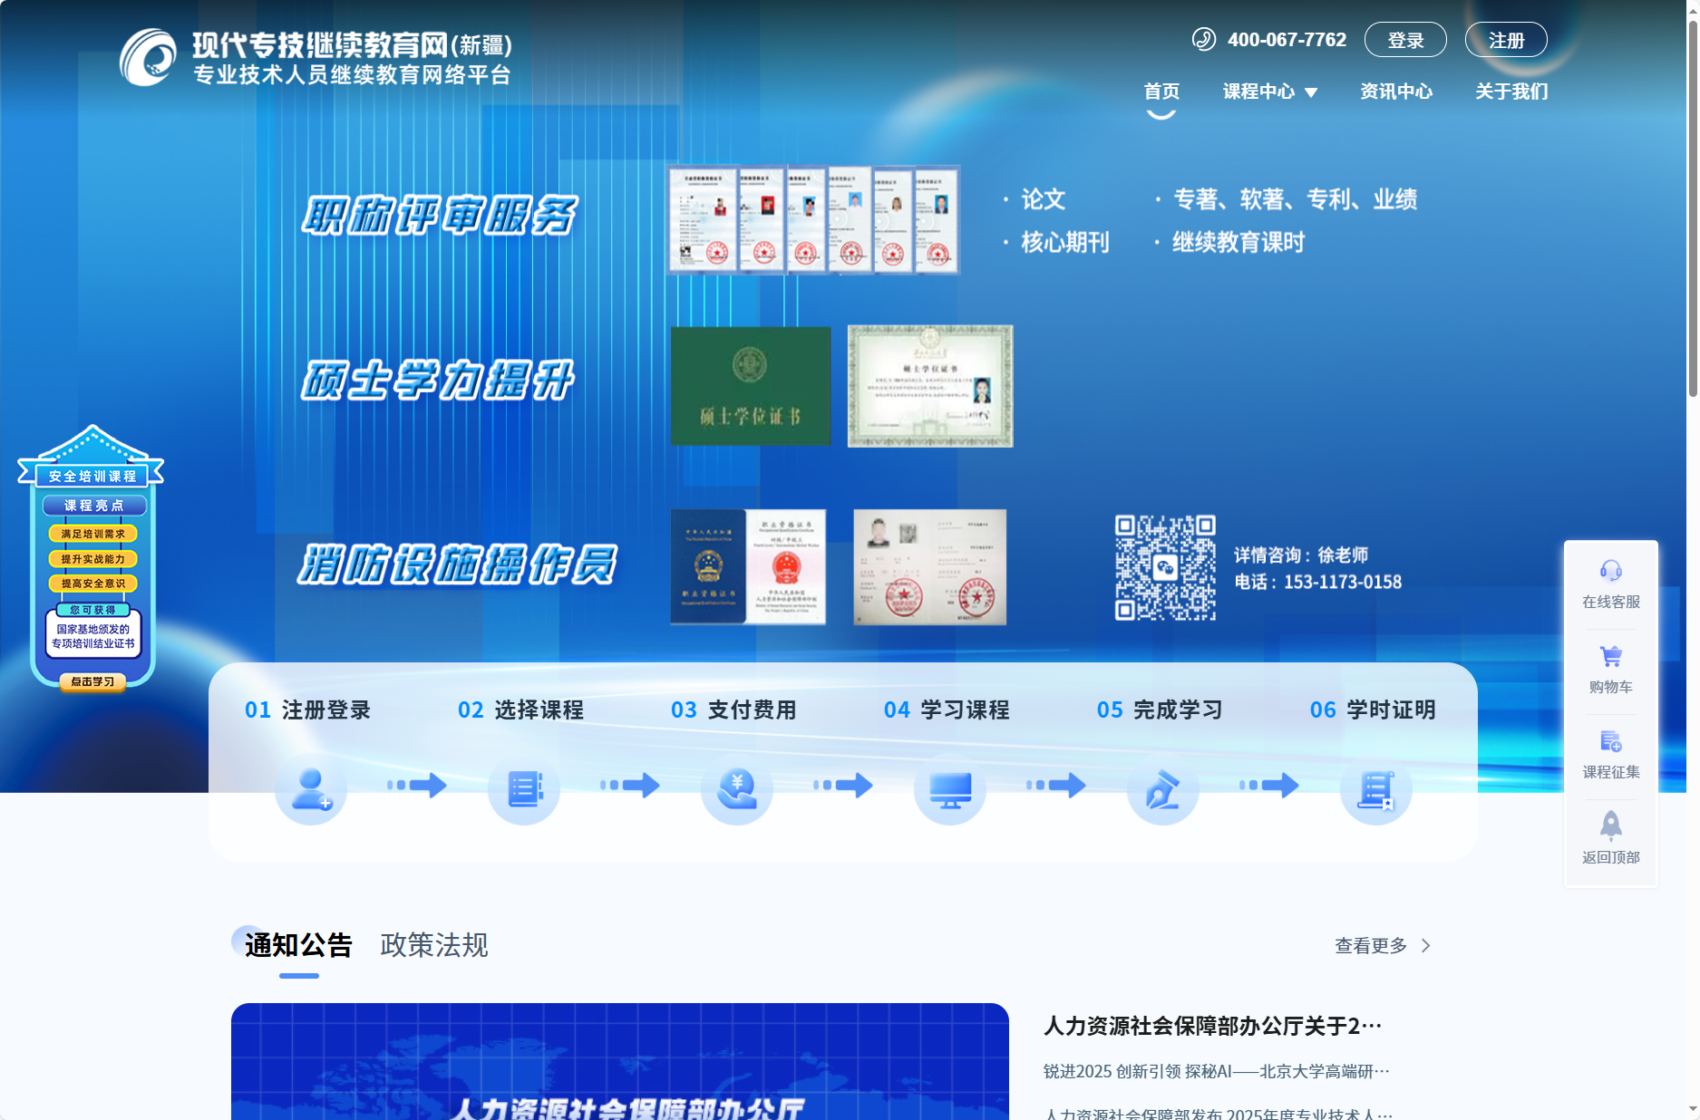1700x1120 pixels.
Task: Click the arrow between 注册登录 and 选择课程
Action: pyautogui.click(x=417, y=785)
